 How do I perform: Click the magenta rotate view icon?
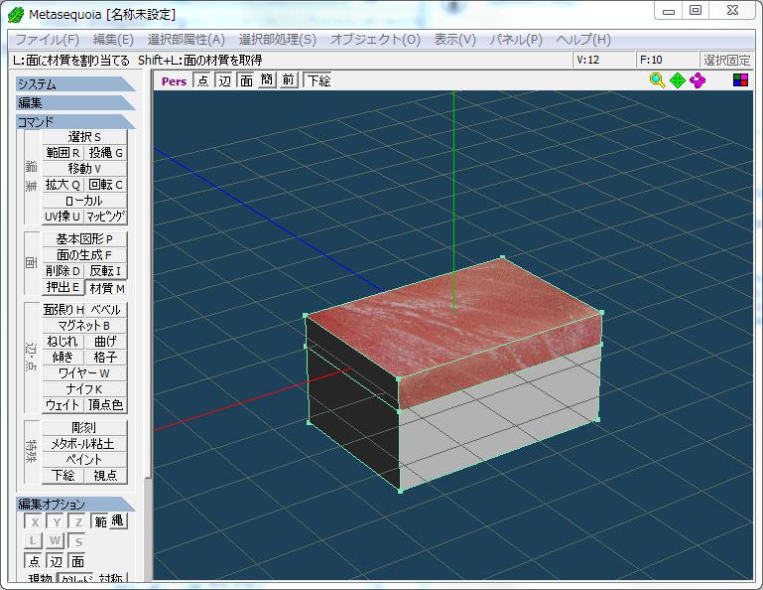pos(698,80)
